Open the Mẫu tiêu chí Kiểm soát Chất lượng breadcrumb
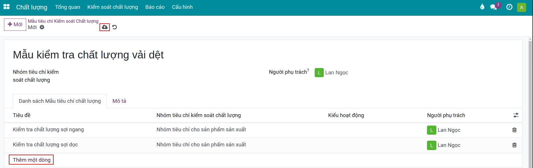This screenshot has width=533, height=168. 63,21
